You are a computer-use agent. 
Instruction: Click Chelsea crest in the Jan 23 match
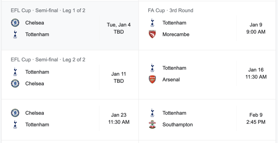(15, 113)
